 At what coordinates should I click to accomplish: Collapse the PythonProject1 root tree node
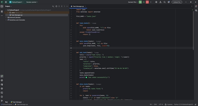pyautogui.click(x=6, y=10)
